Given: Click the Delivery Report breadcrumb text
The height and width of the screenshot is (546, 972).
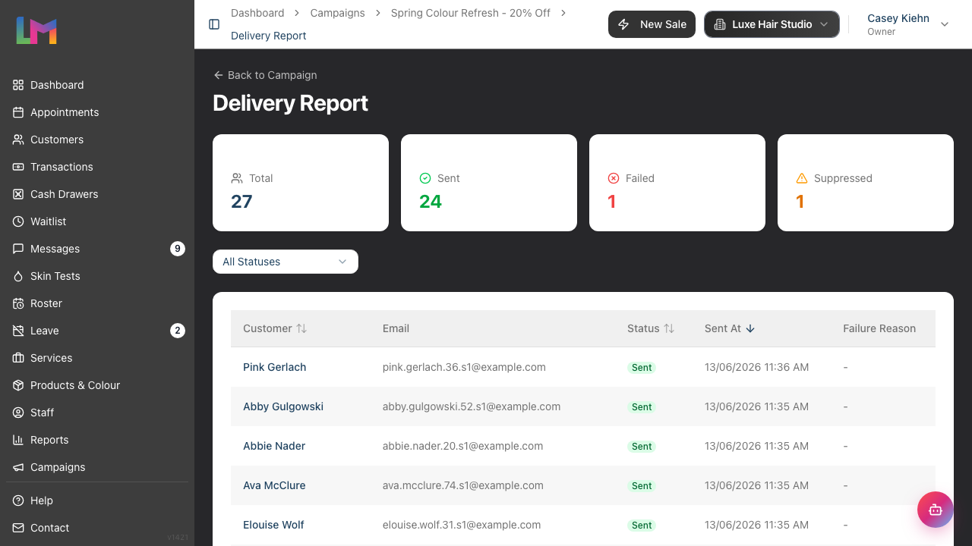Looking at the screenshot, I should point(269,36).
